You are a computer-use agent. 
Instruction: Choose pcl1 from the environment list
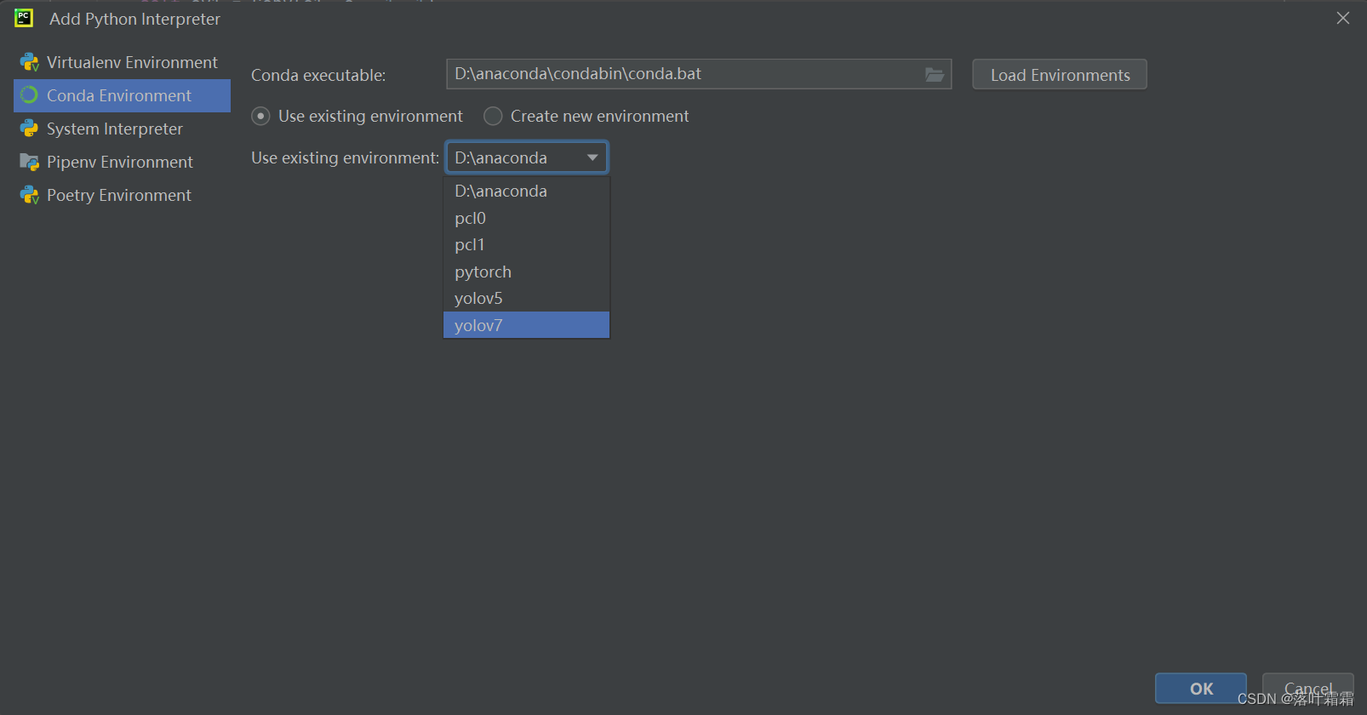[527, 244]
